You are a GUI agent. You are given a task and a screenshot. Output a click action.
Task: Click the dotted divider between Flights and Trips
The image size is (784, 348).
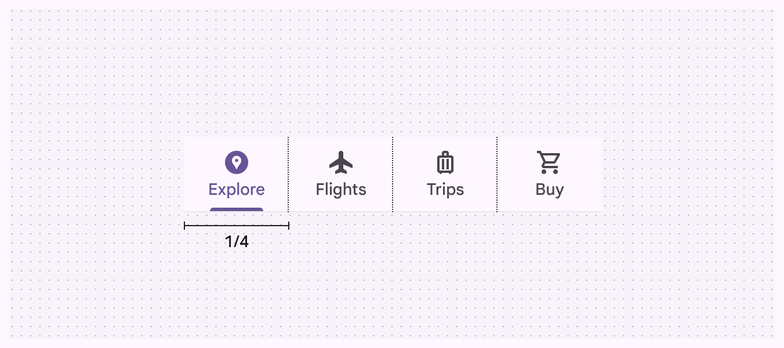393,174
